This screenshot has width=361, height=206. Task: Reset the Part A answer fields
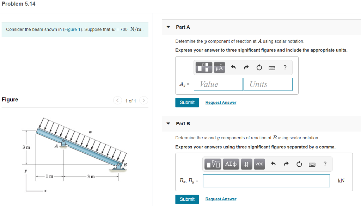(x=259, y=67)
